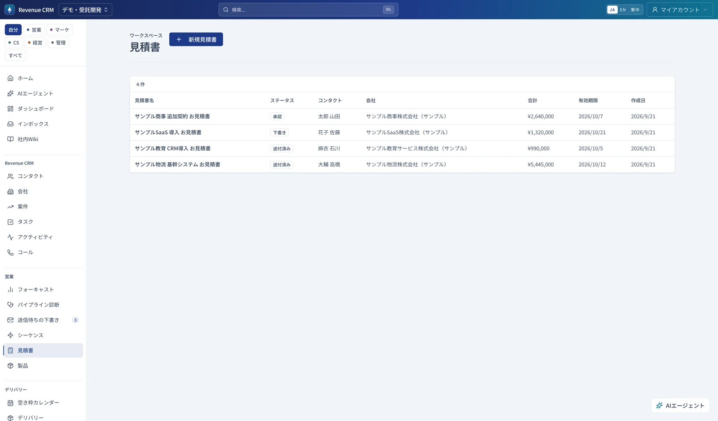Open サンプル商事 追加契約 お見積書

(172, 116)
